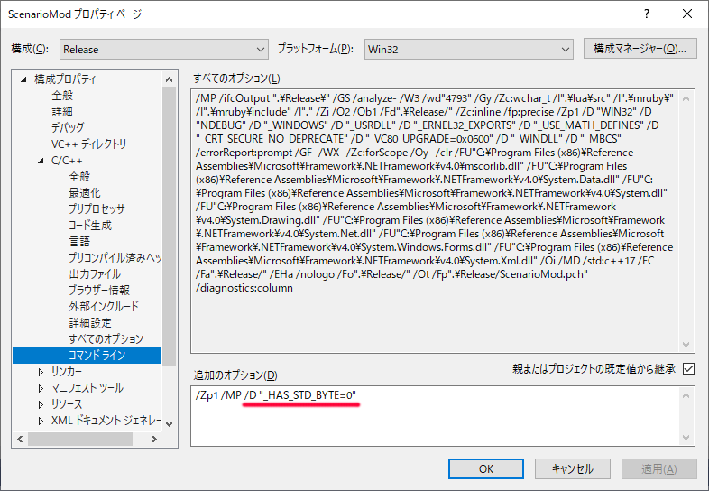Select すべてのオプション tree item
Viewport: 709px width, 491px height.
tap(106, 339)
